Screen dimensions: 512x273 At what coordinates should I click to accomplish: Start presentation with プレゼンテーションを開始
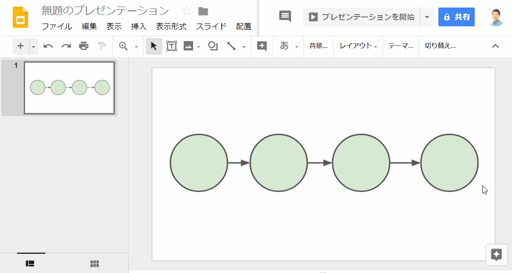coord(361,17)
